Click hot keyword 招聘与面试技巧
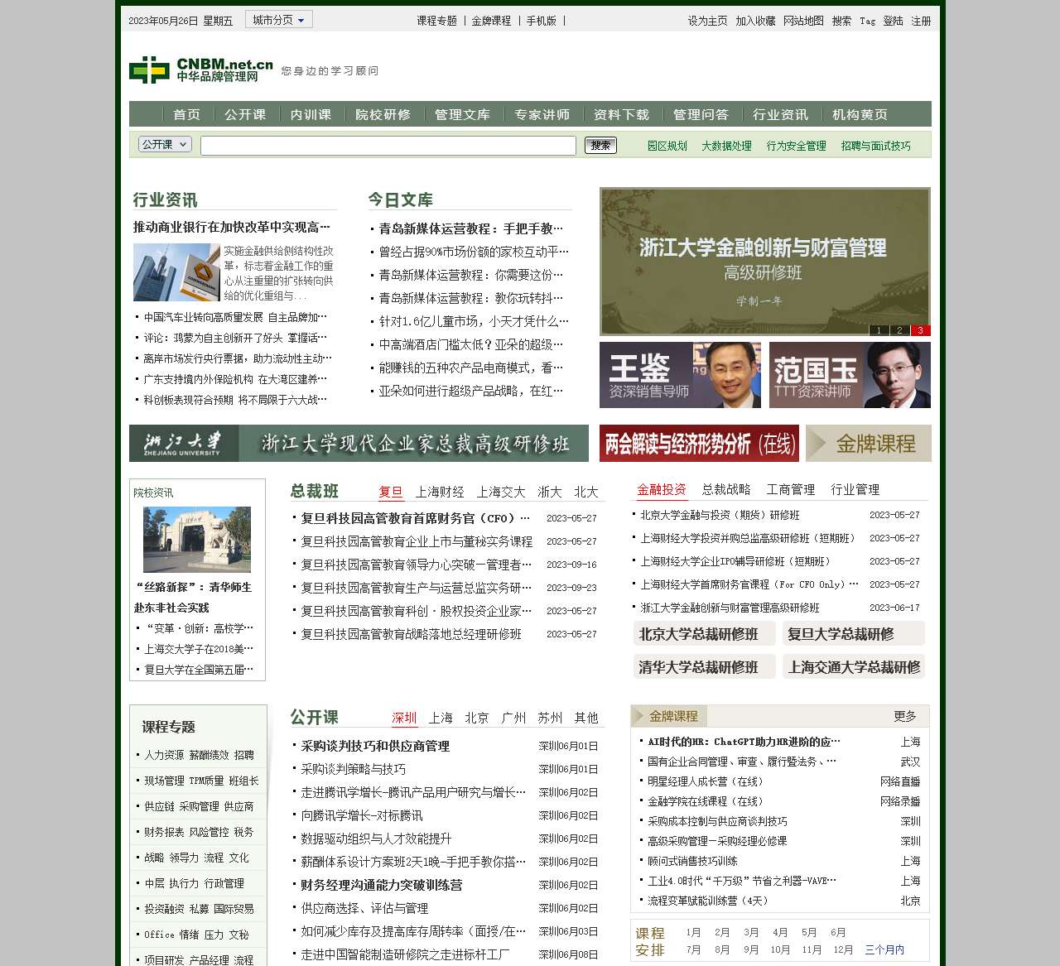The width and height of the screenshot is (1060, 966). (x=875, y=146)
